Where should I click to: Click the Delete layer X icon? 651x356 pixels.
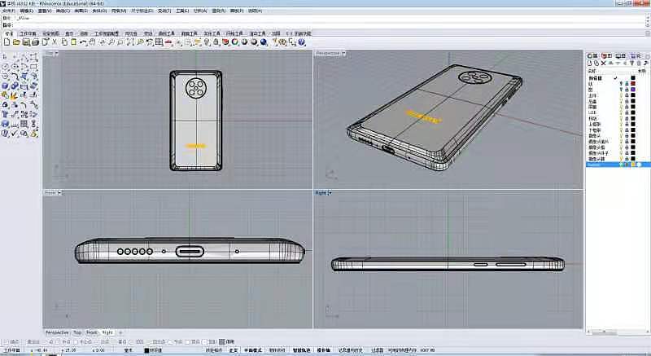coord(604,64)
